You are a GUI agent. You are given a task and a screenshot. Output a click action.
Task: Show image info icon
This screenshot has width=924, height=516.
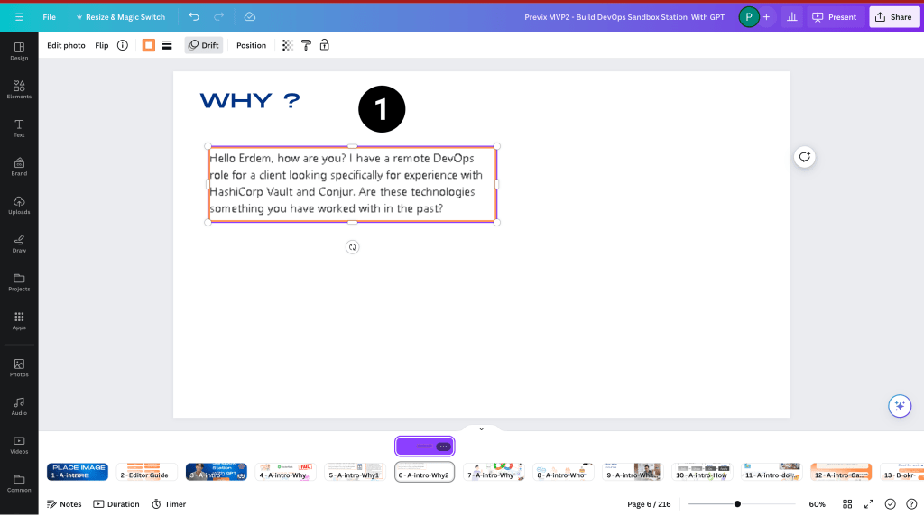123,45
